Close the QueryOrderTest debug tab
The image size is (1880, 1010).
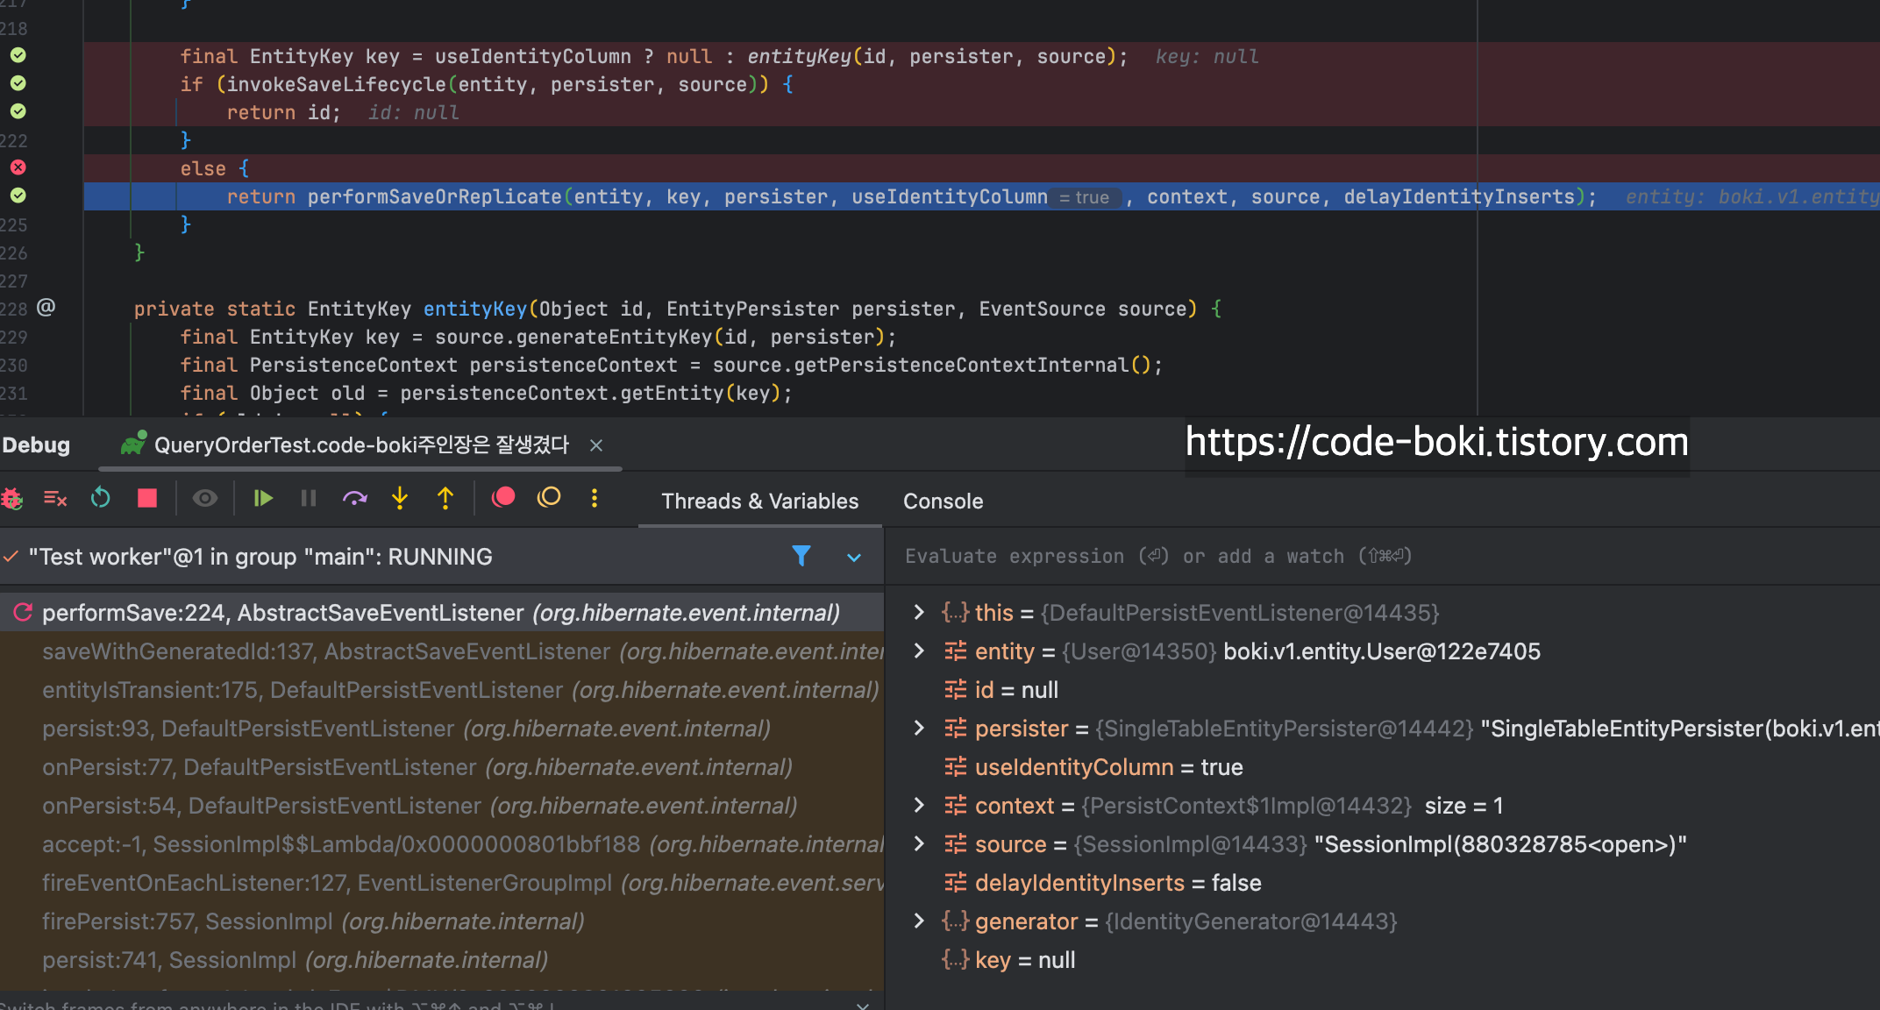point(596,445)
